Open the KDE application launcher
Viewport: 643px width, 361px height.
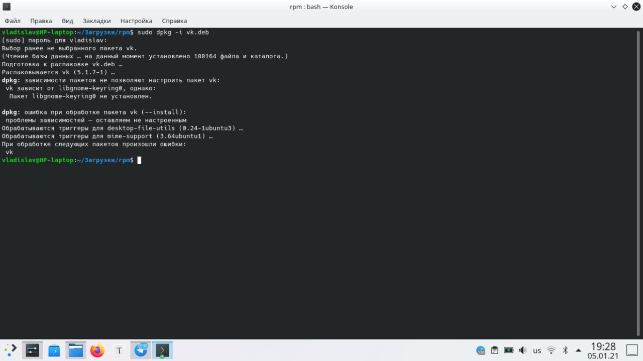tap(11, 350)
